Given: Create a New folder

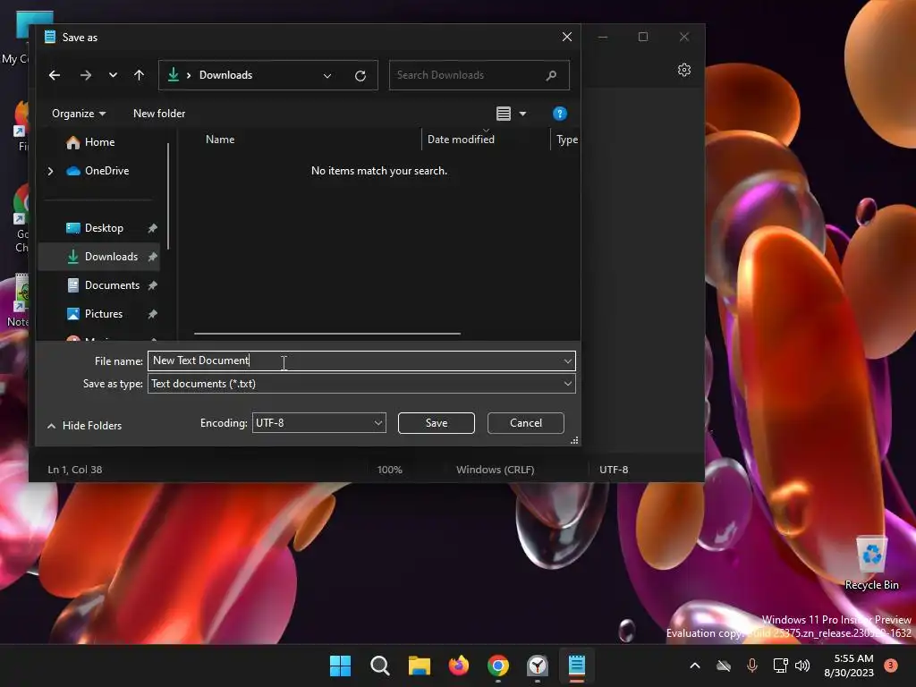Looking at the screenshot, I should 159,114.
